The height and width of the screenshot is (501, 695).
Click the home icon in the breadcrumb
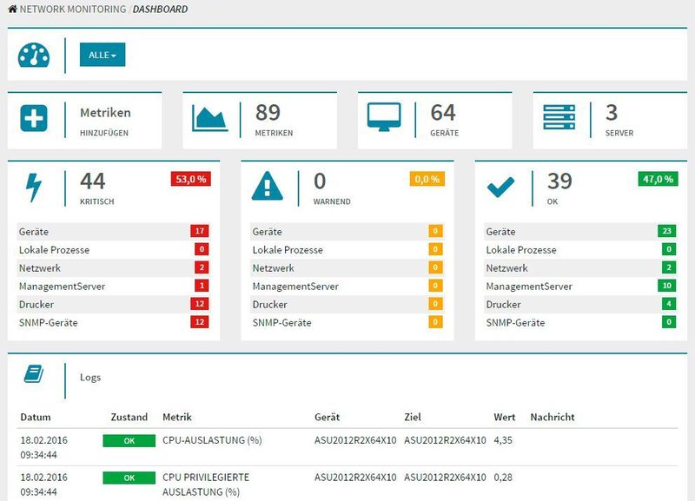(10, 10)
